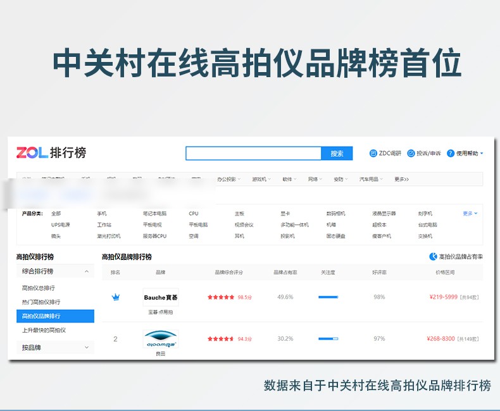The height and width of the screenshot is (411, 500).
Task: Click the 关注度 bar for 良田
Action: coord(328,339)
